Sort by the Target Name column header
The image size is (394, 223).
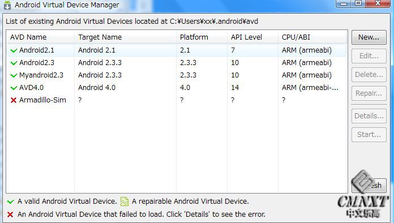[x=125, y=37]
